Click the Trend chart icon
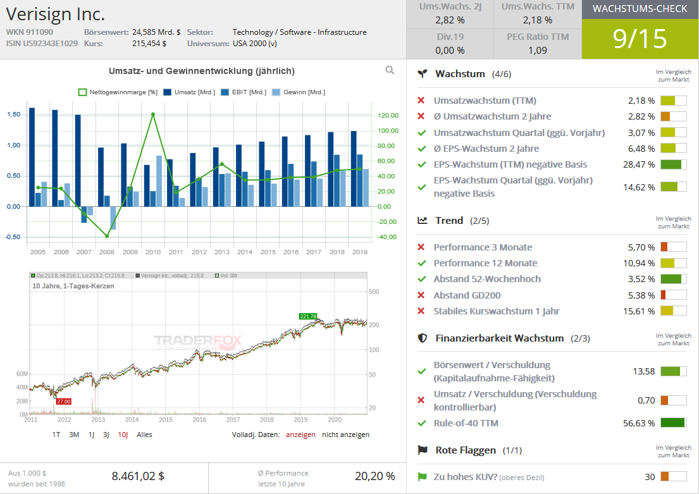Screen dimensions: 699x494 [422, 220]
